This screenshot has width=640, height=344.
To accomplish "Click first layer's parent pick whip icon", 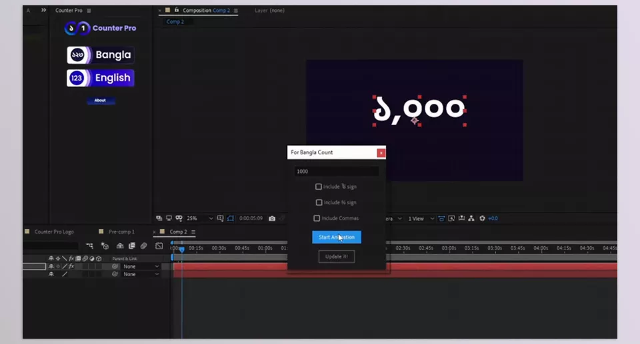I will click(115, 267).
